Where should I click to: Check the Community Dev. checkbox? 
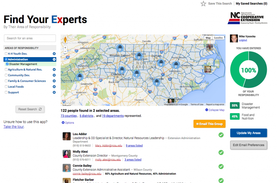(6, 75)
